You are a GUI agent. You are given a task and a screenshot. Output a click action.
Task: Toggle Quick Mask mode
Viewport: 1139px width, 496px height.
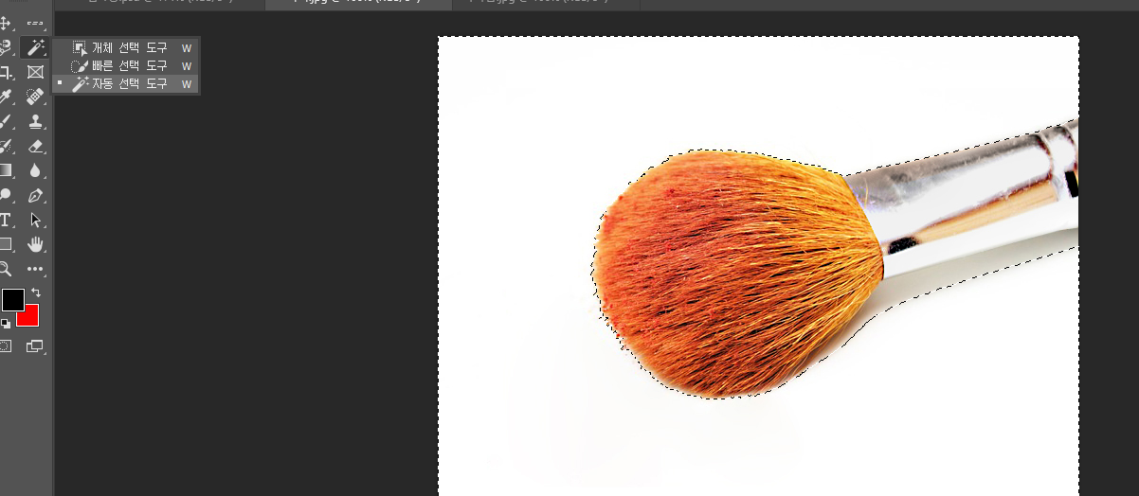(x=5, y=346)
